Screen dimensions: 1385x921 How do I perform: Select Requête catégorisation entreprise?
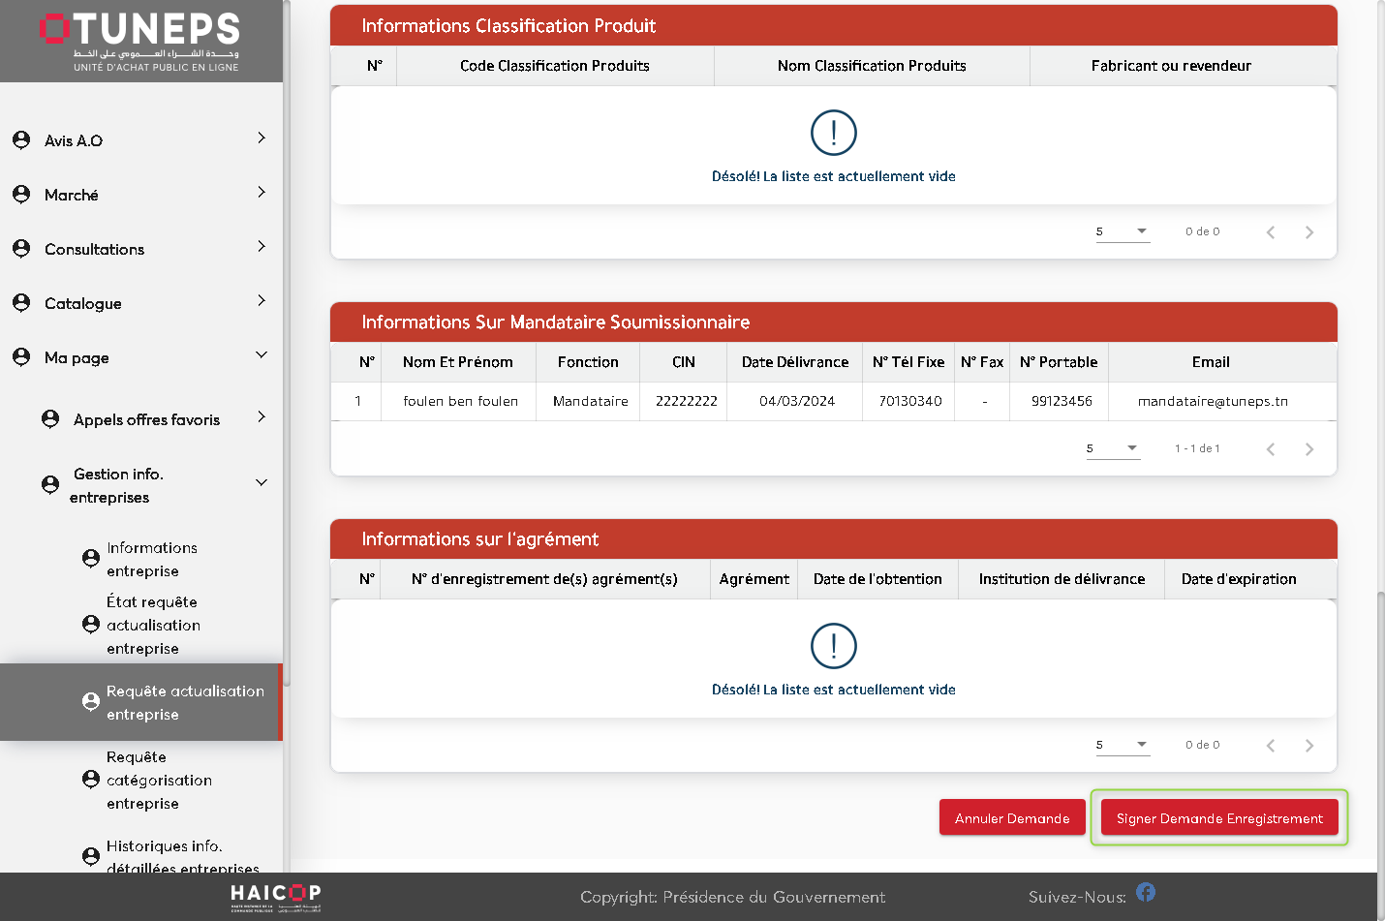pyautogui.click(x=159, y=780)
